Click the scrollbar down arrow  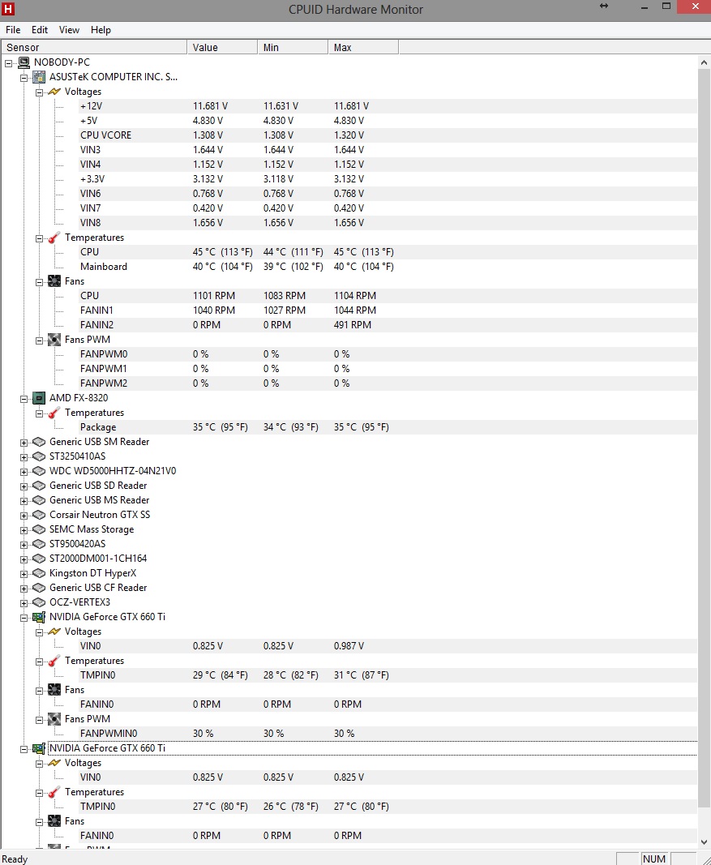(704, 842)
